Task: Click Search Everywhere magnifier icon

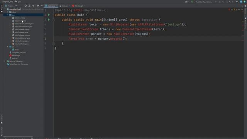Action: click(237, 2)
